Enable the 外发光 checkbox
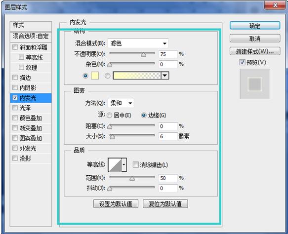The image size is (288, 234). [x=15, y=148]
